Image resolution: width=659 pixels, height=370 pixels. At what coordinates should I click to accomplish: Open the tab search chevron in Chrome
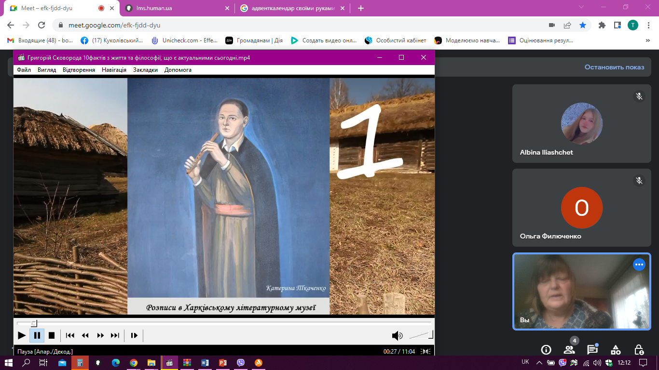tap(581, 7)
